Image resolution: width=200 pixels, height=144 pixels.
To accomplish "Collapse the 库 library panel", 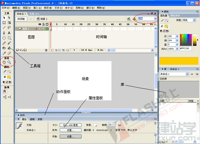I will click(x=163, y=69).
